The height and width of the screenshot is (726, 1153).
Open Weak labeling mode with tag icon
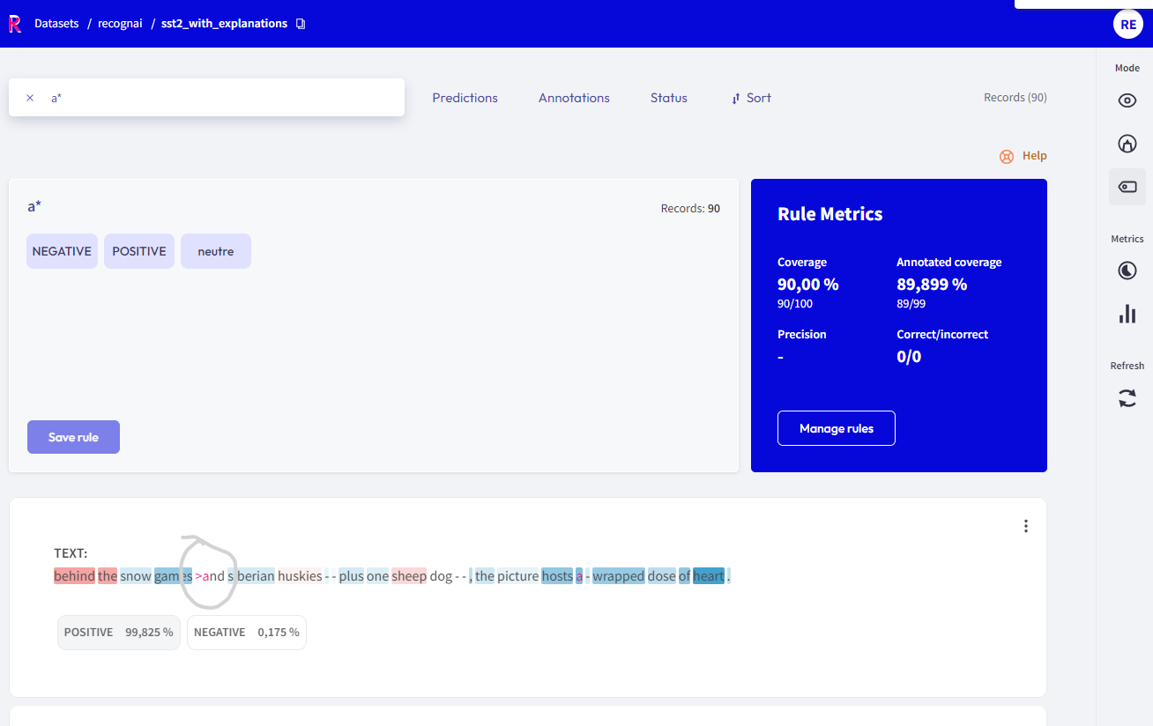(1127, 186)
